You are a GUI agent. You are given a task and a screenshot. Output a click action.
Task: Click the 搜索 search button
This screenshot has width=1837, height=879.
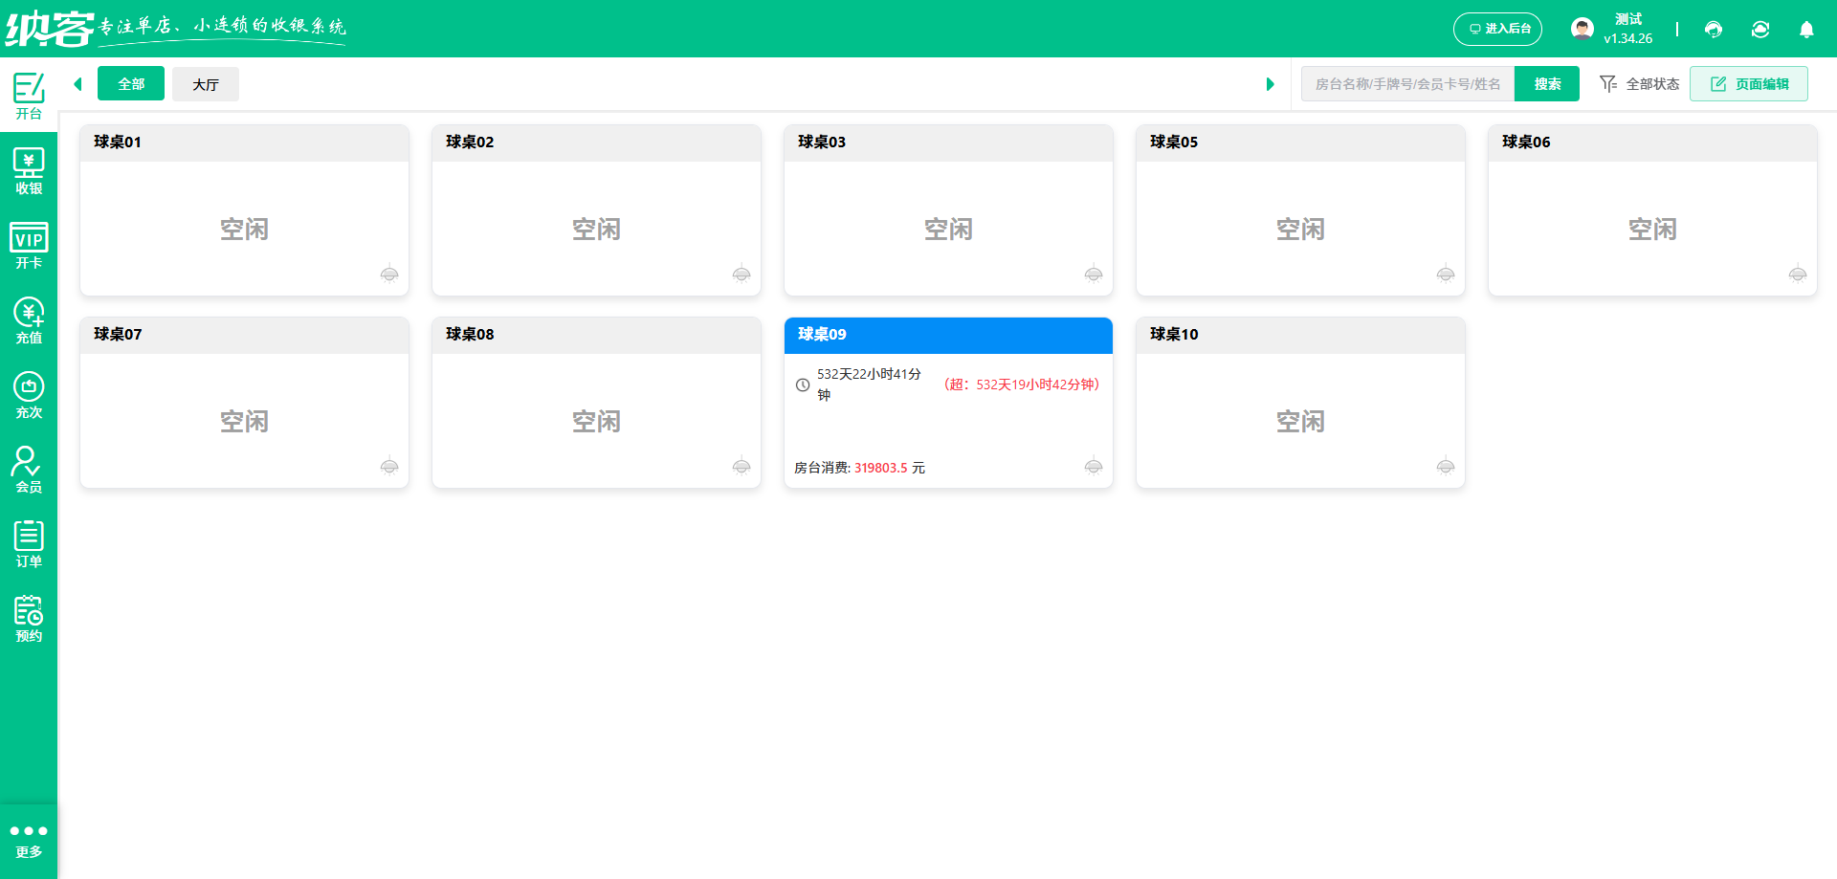[1546, 83]
